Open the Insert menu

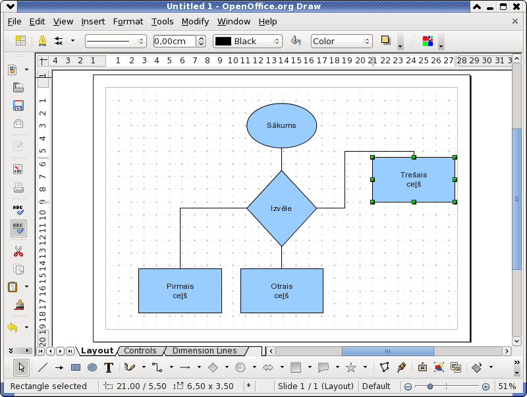93,22
